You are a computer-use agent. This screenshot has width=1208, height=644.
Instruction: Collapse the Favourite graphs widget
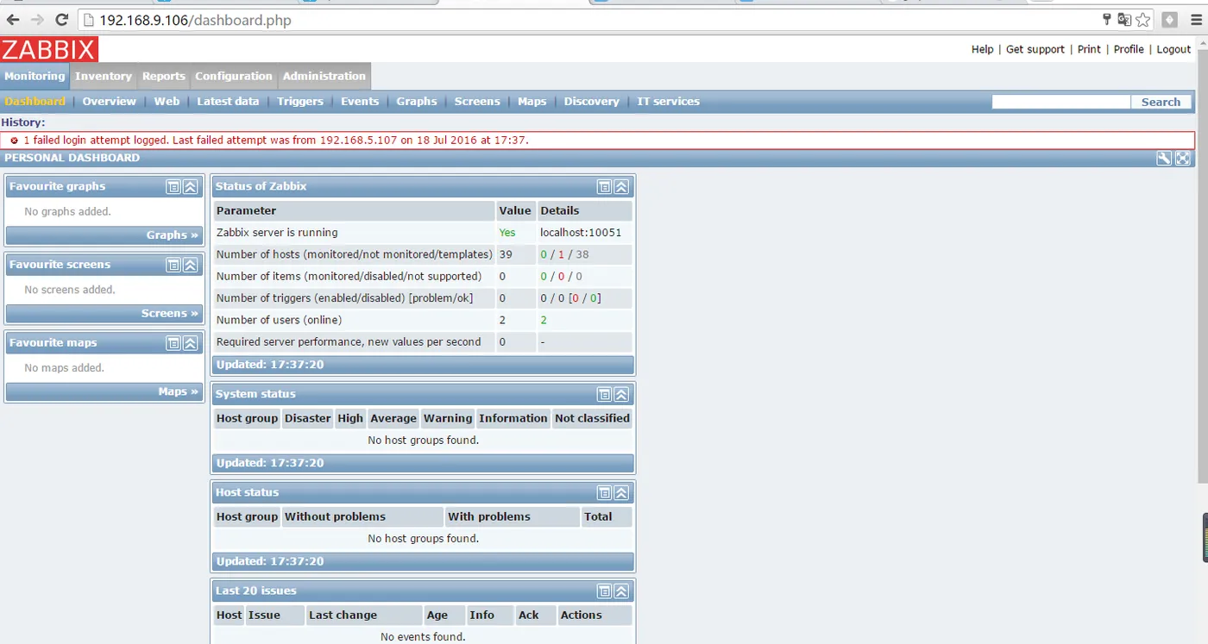click(x=191, y=186)
